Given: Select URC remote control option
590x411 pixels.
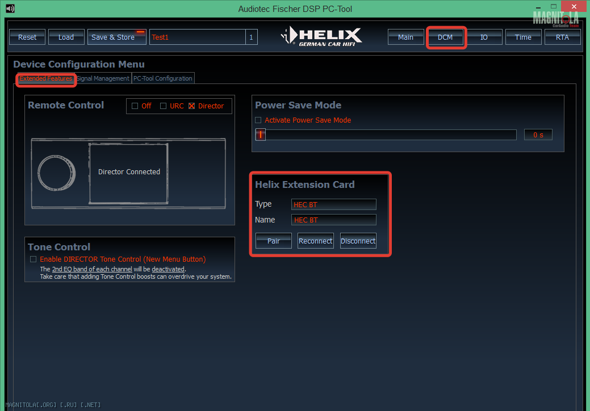Looking at the screenshot, I should point(164,106).
